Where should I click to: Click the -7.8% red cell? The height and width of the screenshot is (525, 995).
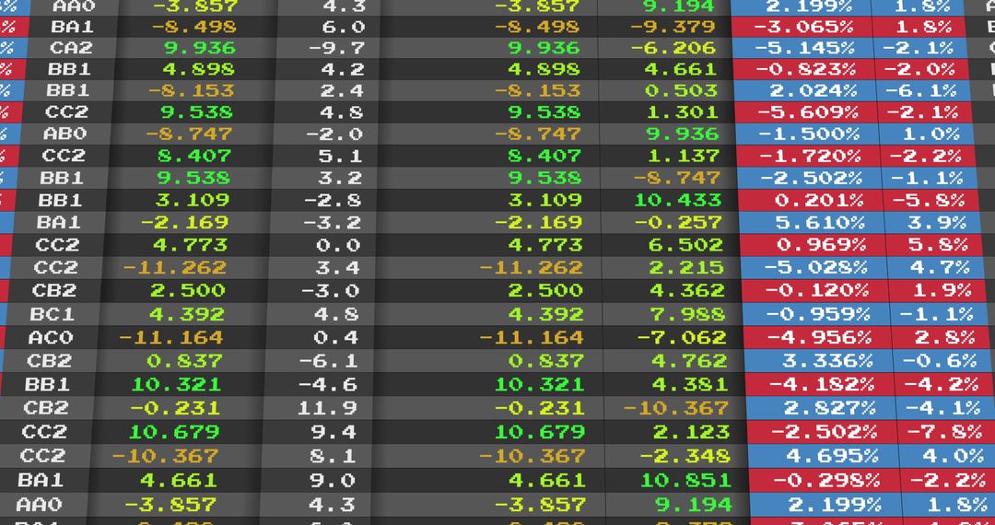pyautogui.click(x=945, y=432)
